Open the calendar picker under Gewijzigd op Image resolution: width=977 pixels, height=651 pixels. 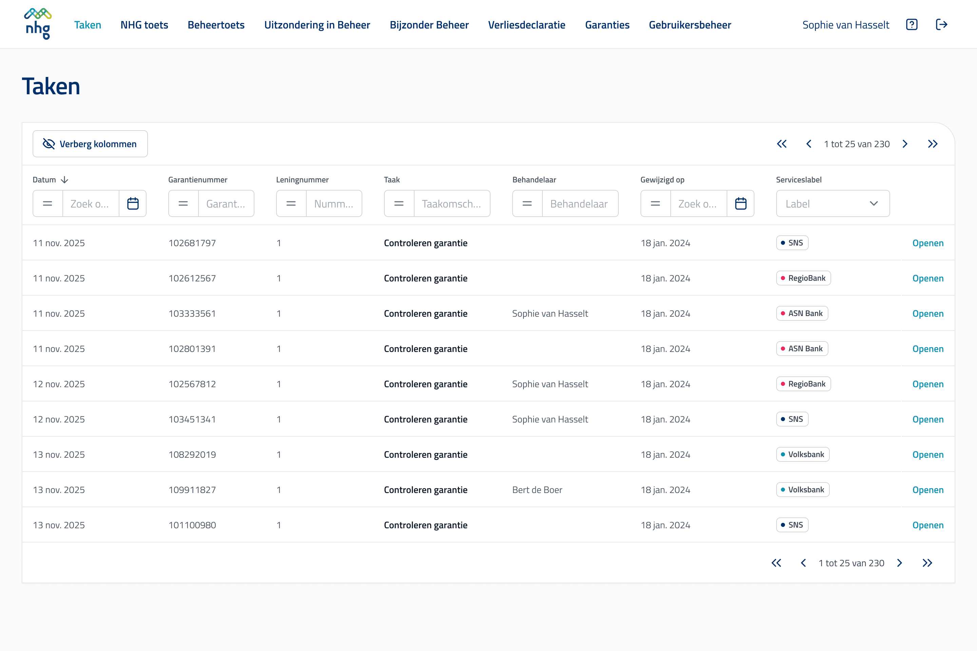tap(741, 203)
